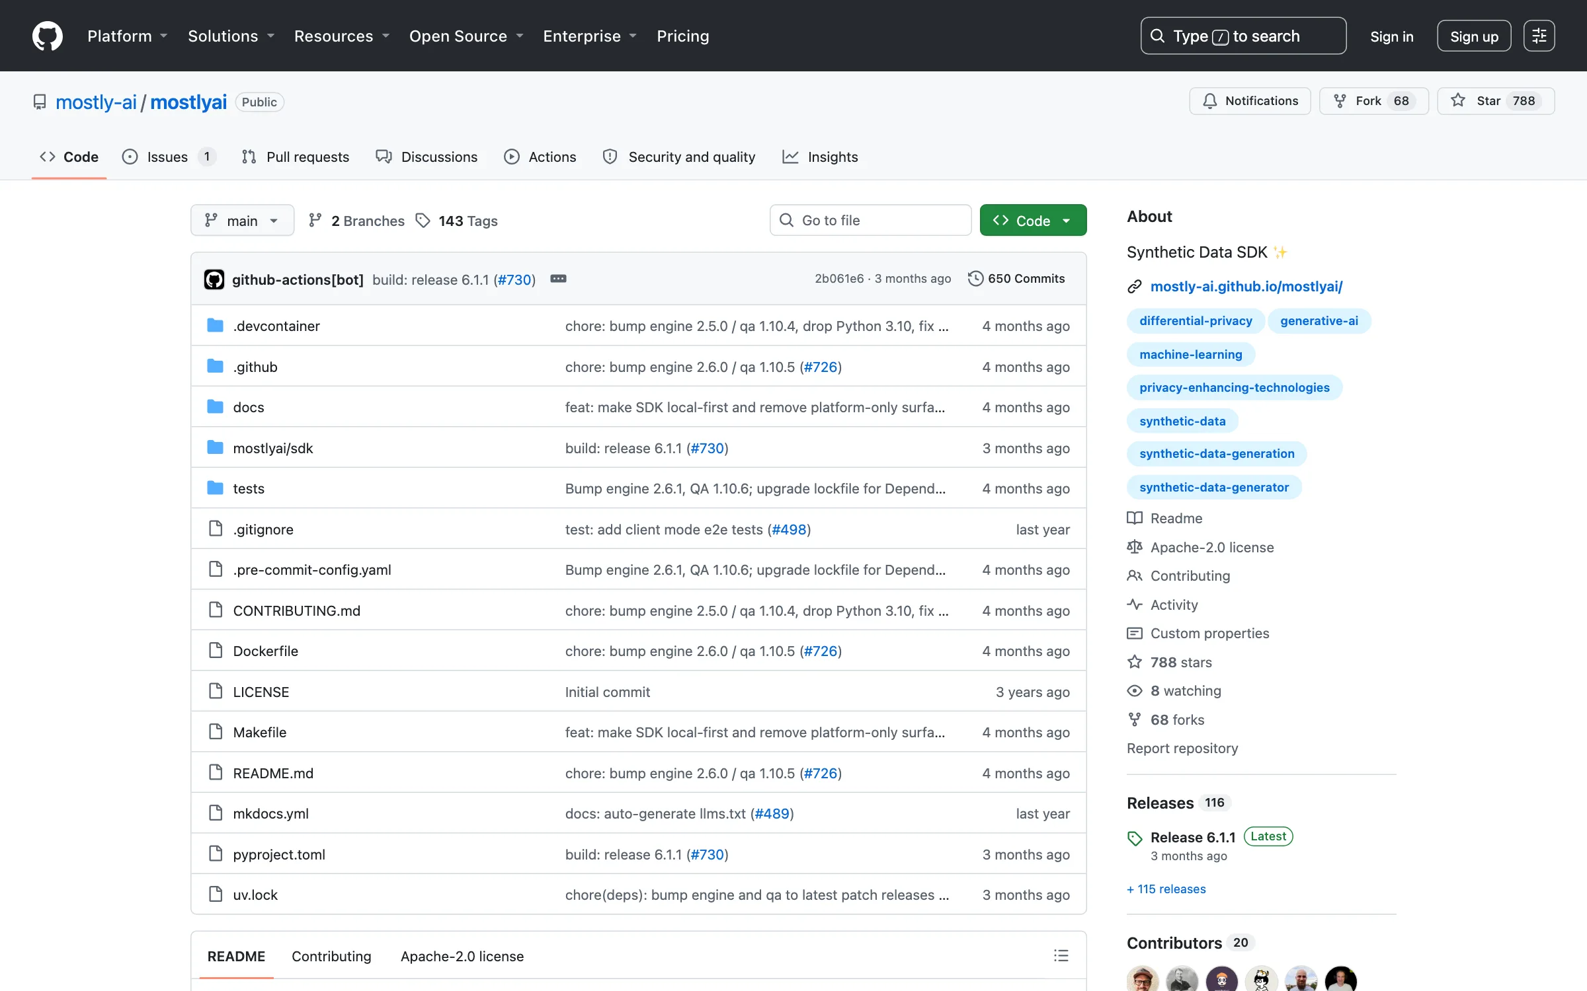Open the main branch dropdown

242,220
